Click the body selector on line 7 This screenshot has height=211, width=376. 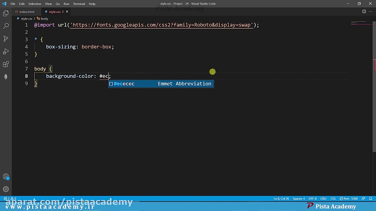point(40,69)
